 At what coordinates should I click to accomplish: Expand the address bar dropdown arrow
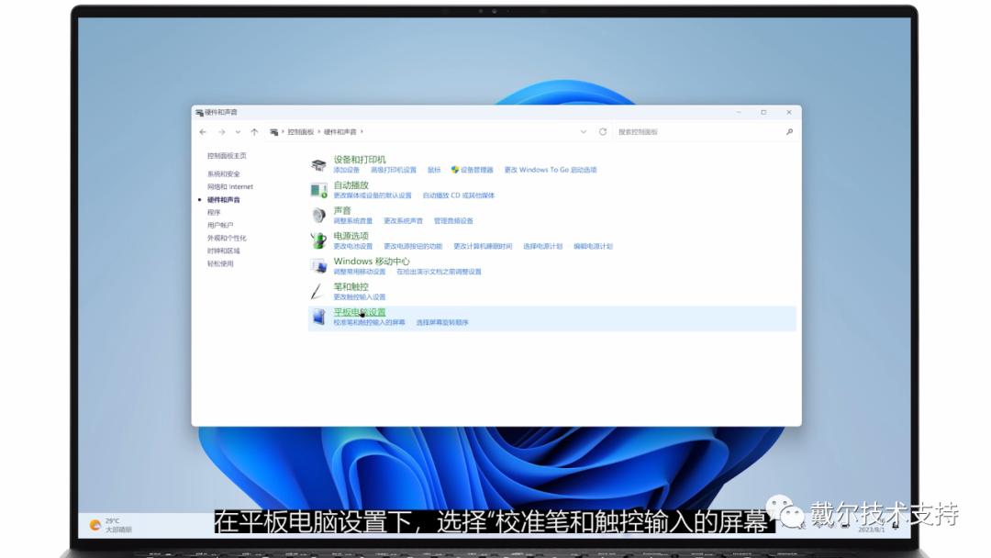584,131
